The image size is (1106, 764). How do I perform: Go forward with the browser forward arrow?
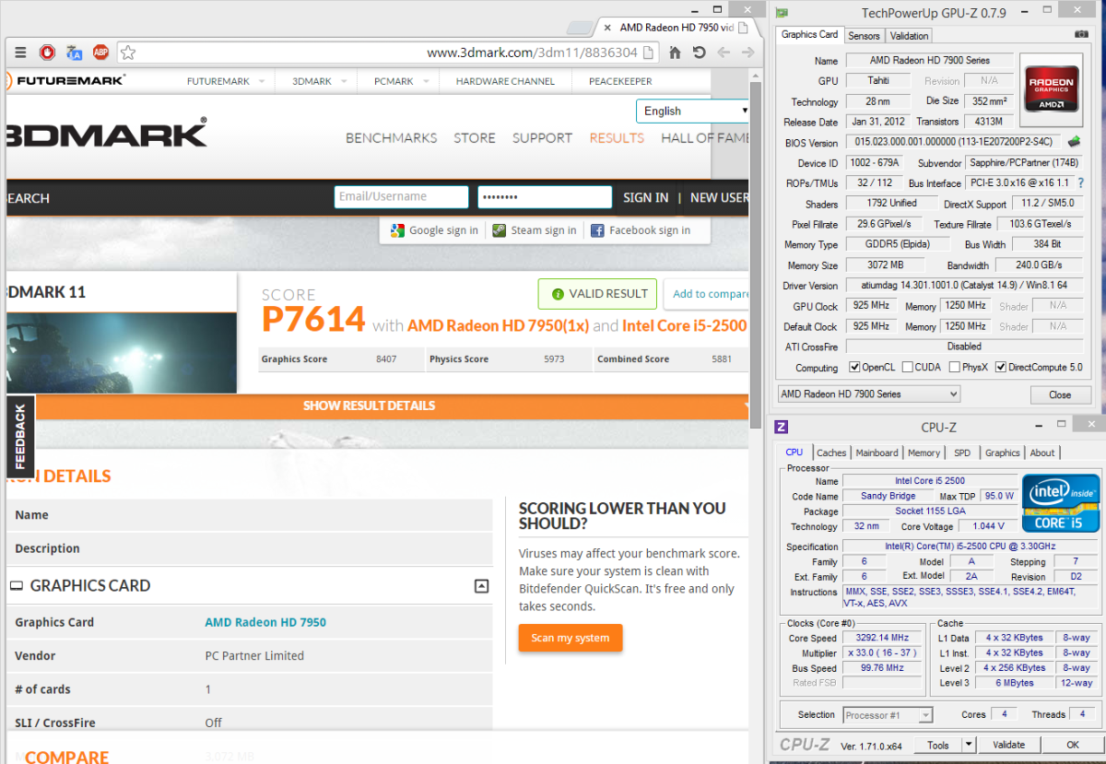747,53
